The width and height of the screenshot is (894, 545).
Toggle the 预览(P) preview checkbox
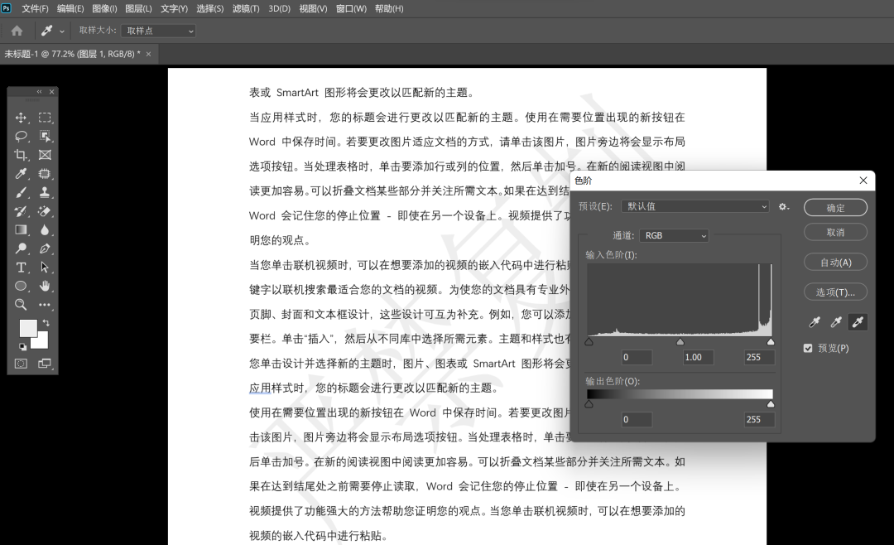tap(808, 348)
